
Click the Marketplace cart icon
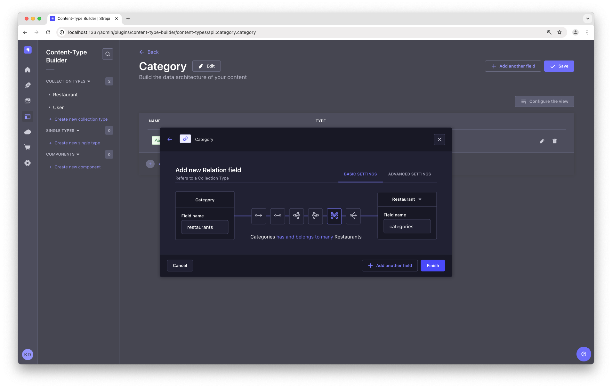28,147
